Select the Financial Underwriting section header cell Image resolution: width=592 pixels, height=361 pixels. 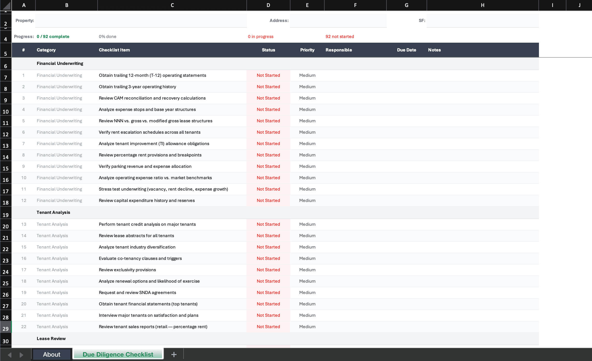[x=60, y=63]
